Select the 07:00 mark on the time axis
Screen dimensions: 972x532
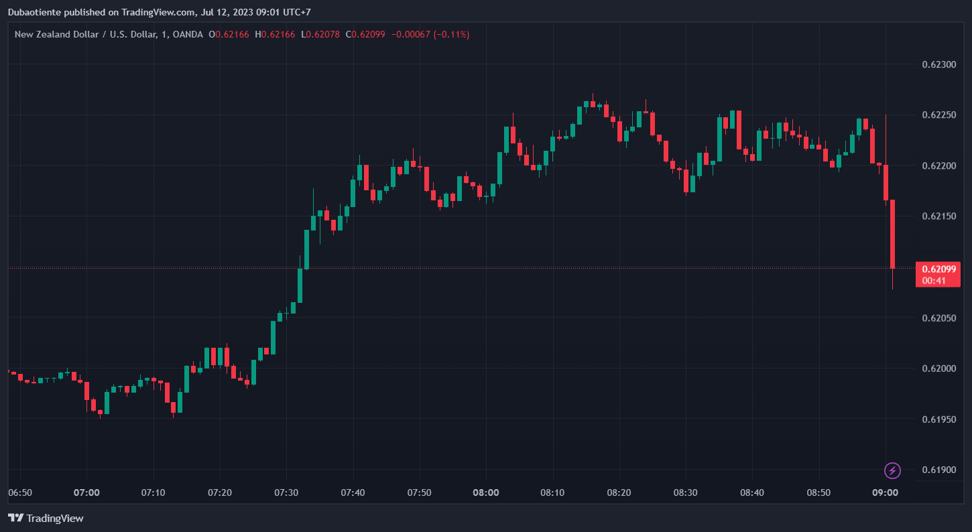86,492
